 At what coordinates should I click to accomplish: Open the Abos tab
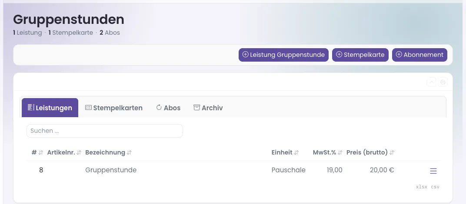tap(168, 108)
